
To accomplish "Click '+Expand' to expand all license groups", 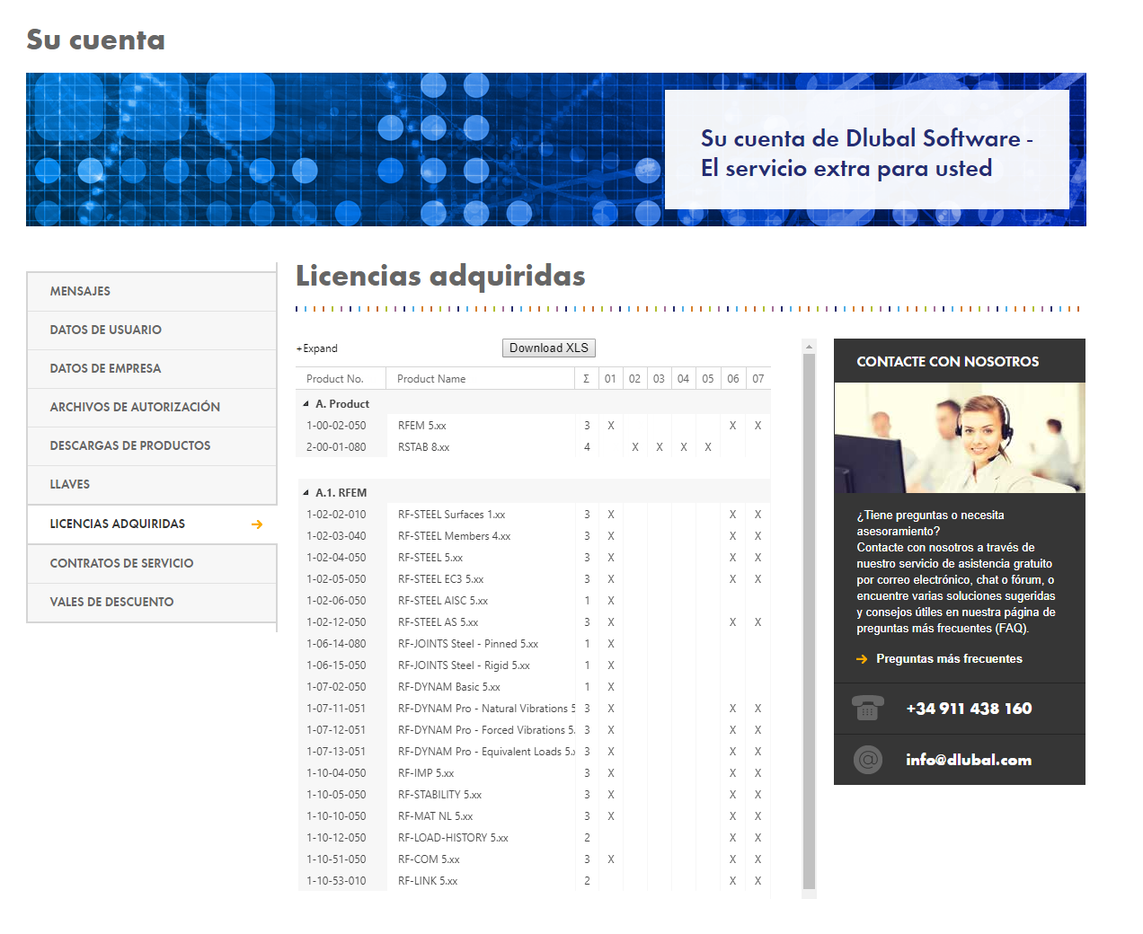I will click(x=315, y=348).
